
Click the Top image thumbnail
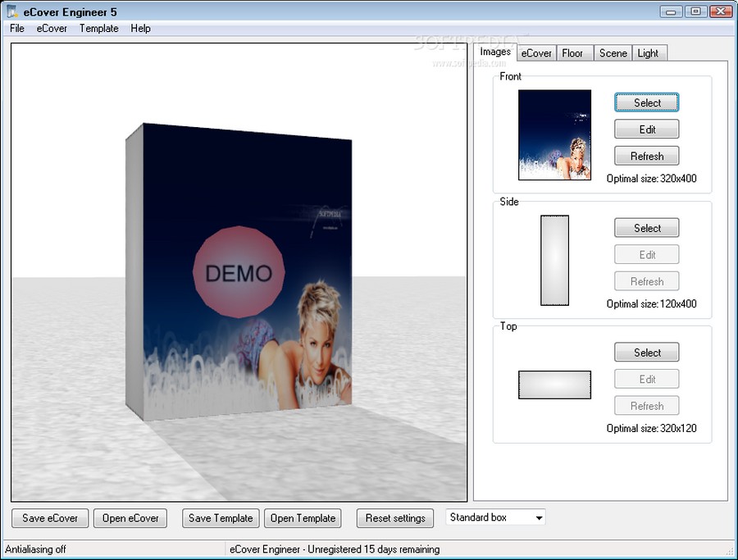point(554,385)
